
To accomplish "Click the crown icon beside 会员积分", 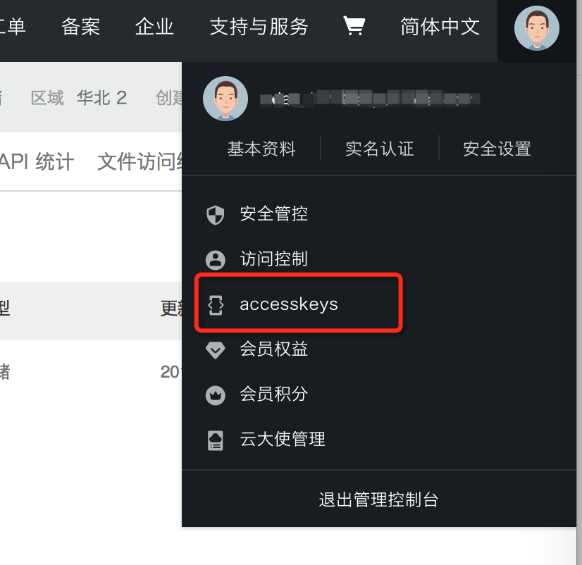I will point(216,395).
